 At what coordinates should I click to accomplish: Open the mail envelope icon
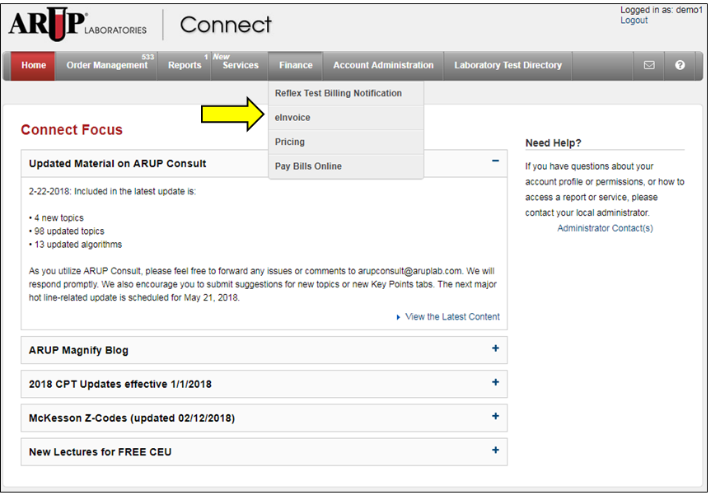(649, 65)
